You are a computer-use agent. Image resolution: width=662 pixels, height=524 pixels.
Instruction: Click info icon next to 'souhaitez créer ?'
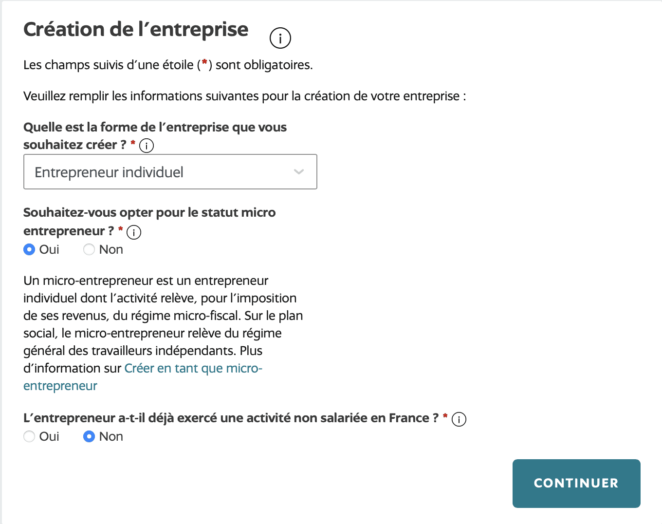pyautogui.click(x=147, y=146)
